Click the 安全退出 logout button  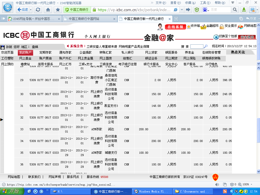click(247, 37)
